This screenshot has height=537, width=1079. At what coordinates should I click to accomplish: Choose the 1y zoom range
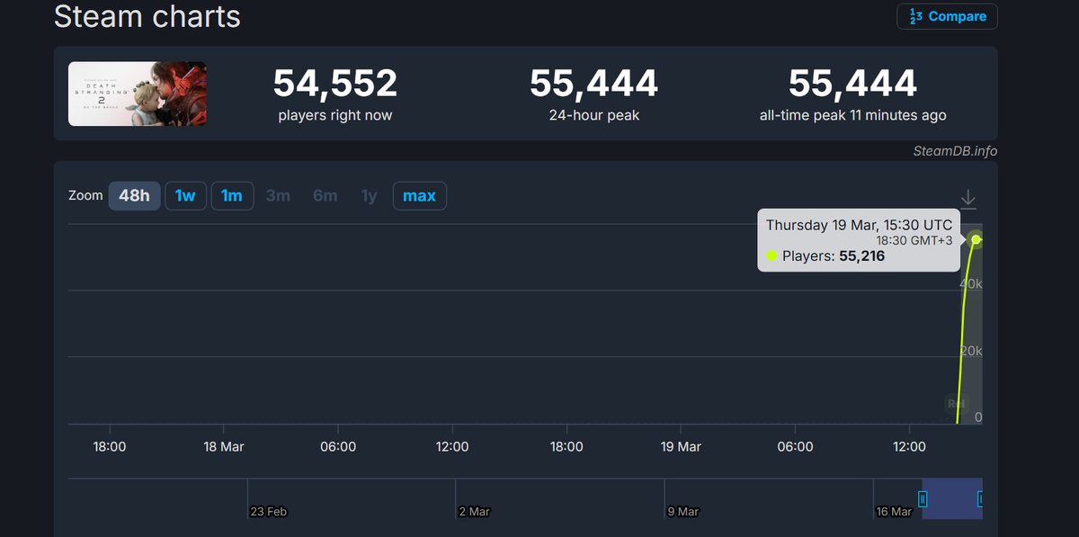(x=369, y=195)
